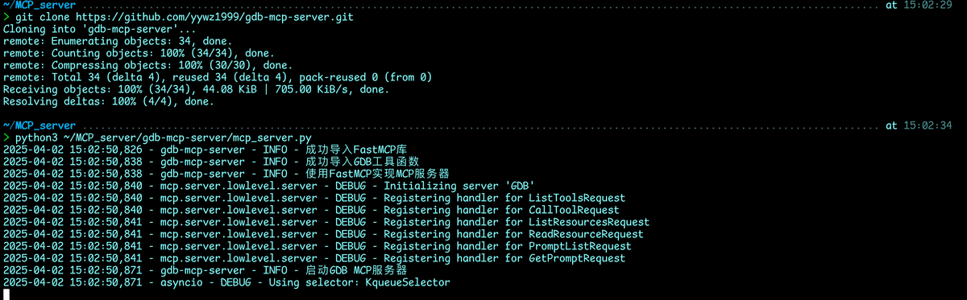Click the ReadResourceRequest log entry
Image resolution: width=967 pixels, height=300 pixels.
323,234
